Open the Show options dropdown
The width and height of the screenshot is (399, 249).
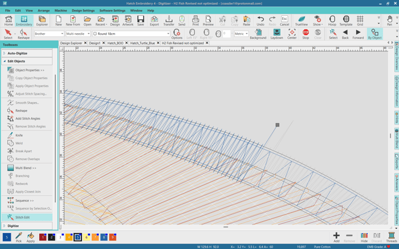[x=317, y=21]
